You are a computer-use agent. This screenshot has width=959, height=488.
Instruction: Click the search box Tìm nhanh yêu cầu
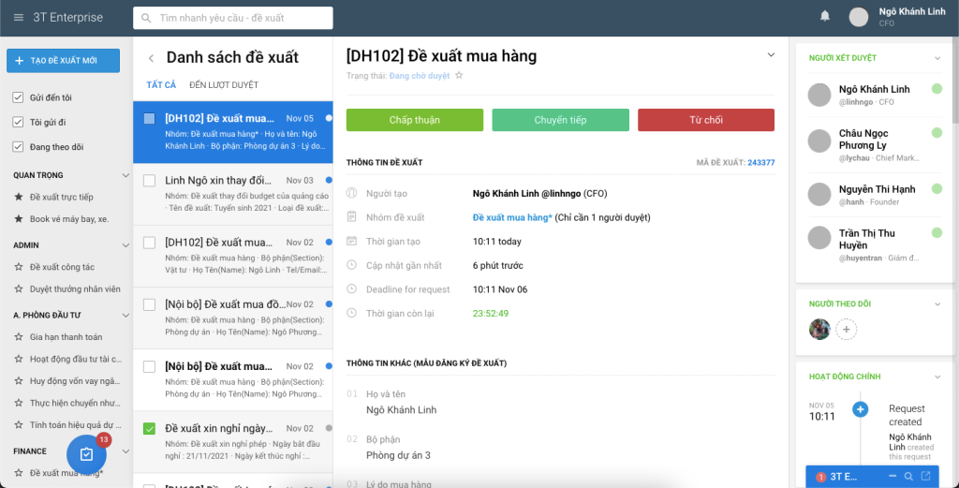233,18
